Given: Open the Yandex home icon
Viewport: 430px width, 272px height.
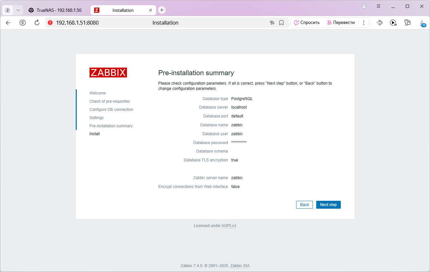Looking at the screenshot, I should point(23,23).
